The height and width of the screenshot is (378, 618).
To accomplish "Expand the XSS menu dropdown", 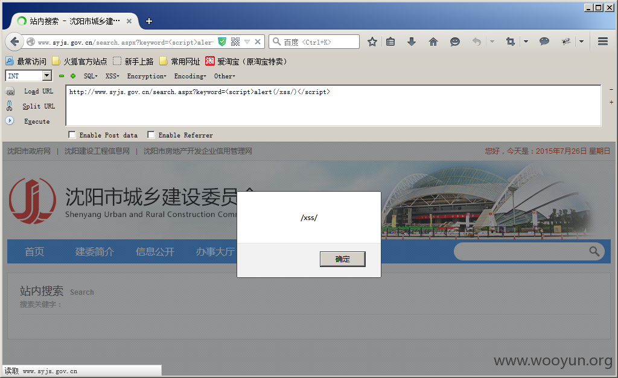I will (x=112, y=76).
